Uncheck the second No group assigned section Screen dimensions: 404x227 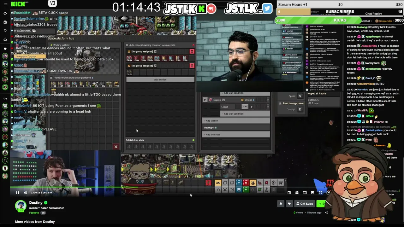[x=129, y=66]
